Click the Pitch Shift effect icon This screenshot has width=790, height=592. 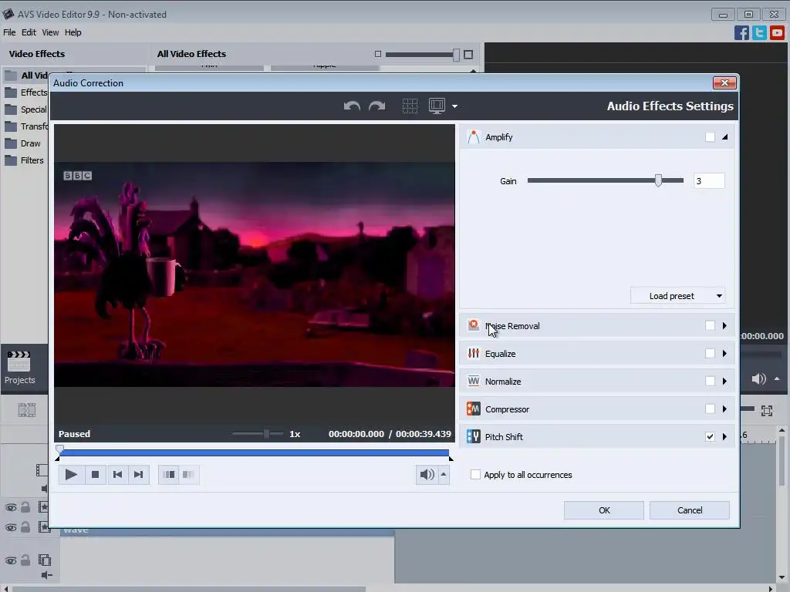click(x=473, y=436)
